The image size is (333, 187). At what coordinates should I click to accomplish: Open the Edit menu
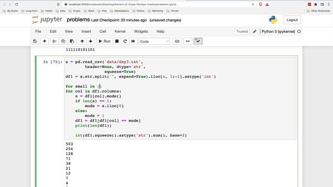pyautogui.click(x=53, y=31)
